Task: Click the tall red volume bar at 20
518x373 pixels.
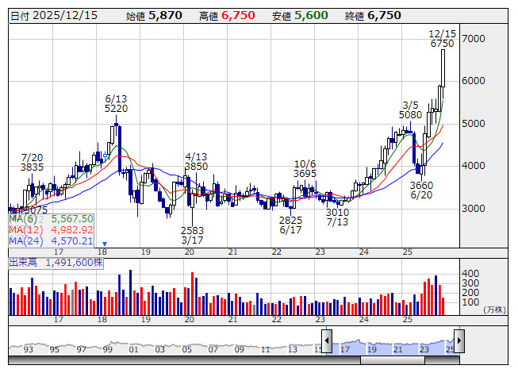Action: [x=193, y=294]
